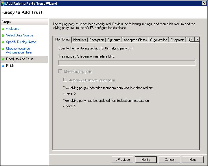This screenshot has height=166, width=208.
Task: Click the green bullet beside Welcome
Action: tap(3, 29)
